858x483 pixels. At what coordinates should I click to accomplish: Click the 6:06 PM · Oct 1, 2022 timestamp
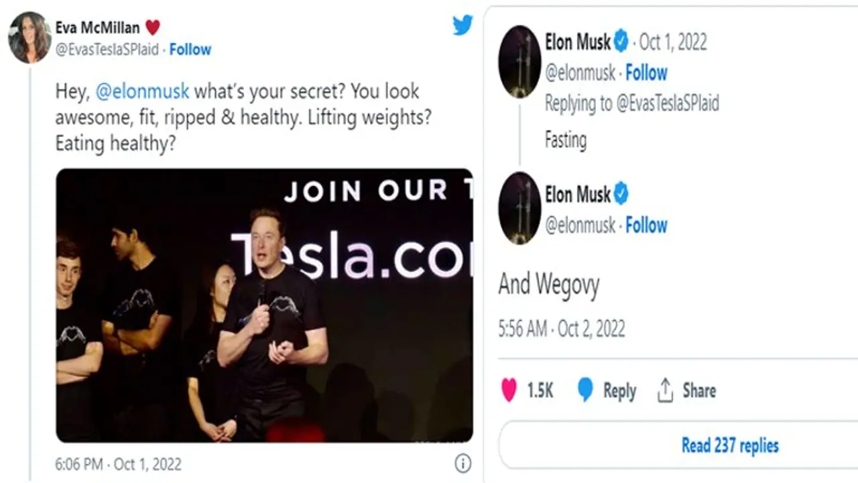pos(118,464)
